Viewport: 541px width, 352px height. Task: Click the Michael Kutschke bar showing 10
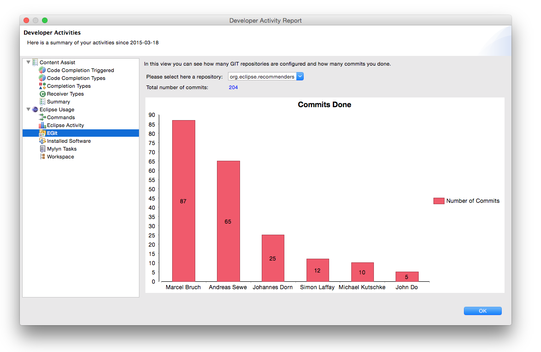pyautogui.click(x=362, y=272)
